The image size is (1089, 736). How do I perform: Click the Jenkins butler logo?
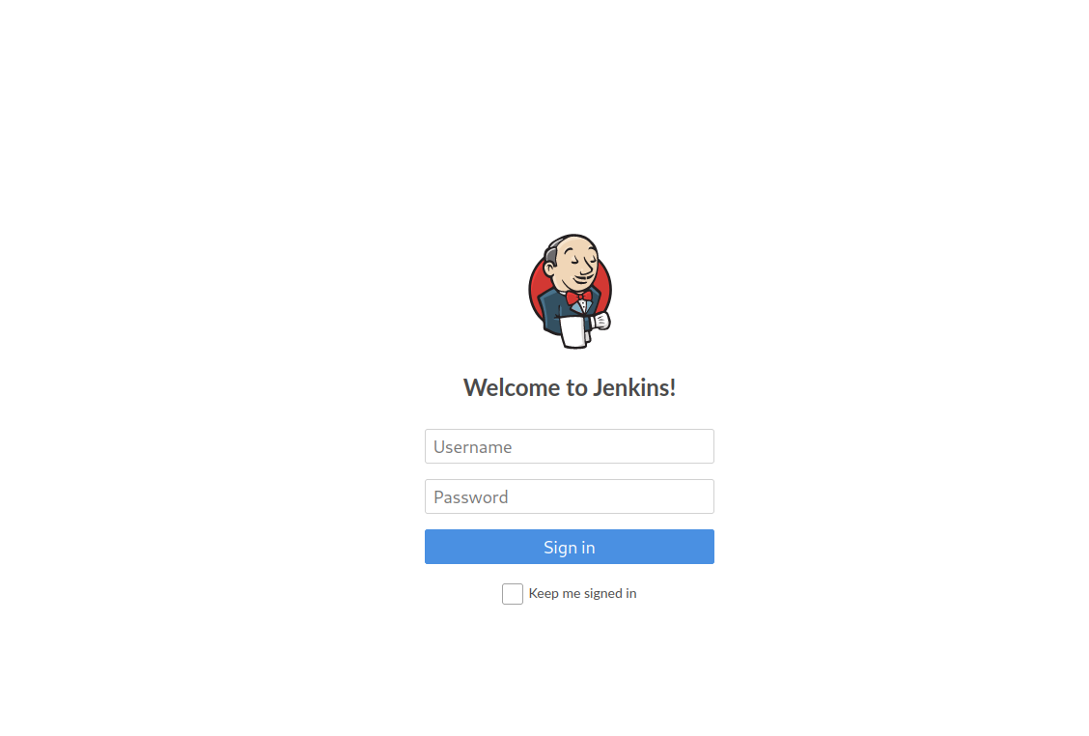[570, 291]
